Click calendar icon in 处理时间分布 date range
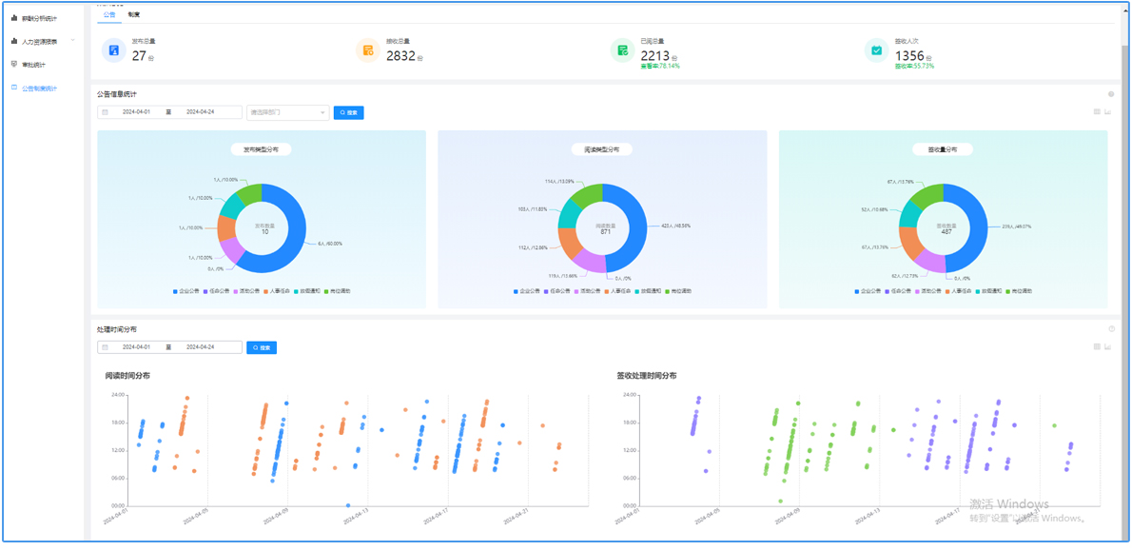The height and width of the screenshot is (551, 1132). [x=106, y=347]
